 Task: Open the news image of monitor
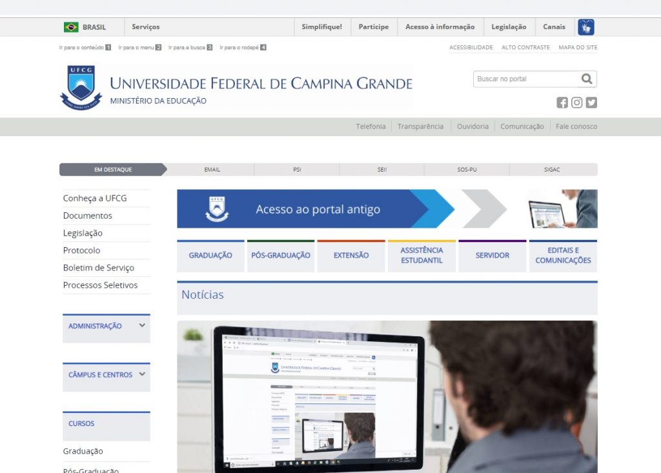pyautogui.click(x=387, y=396)
